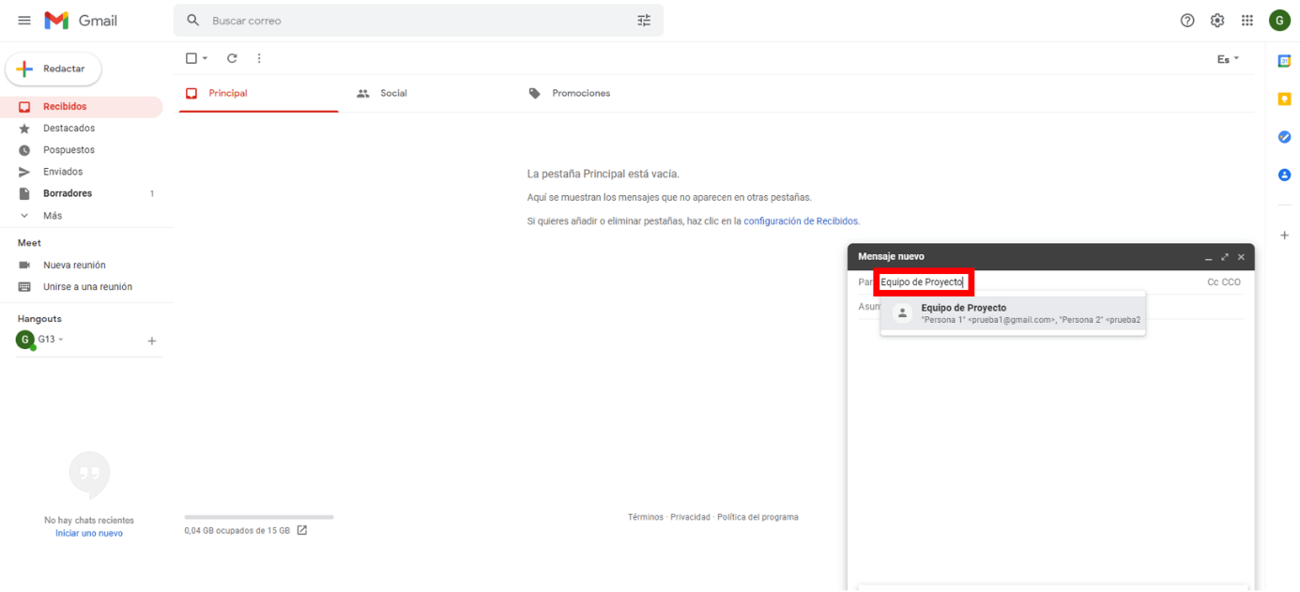
Task: Open the Términos link
Action: pyautogui.click(x=646, y=517)
